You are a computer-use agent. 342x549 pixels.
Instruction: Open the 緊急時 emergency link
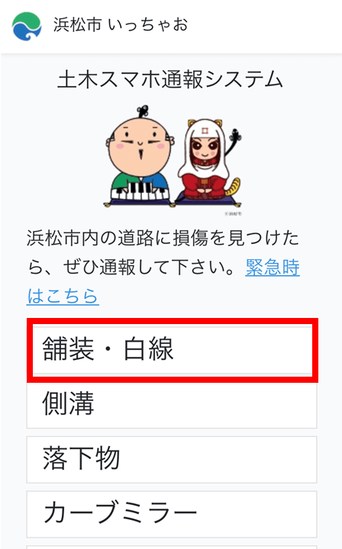click(x=273, y=267)
